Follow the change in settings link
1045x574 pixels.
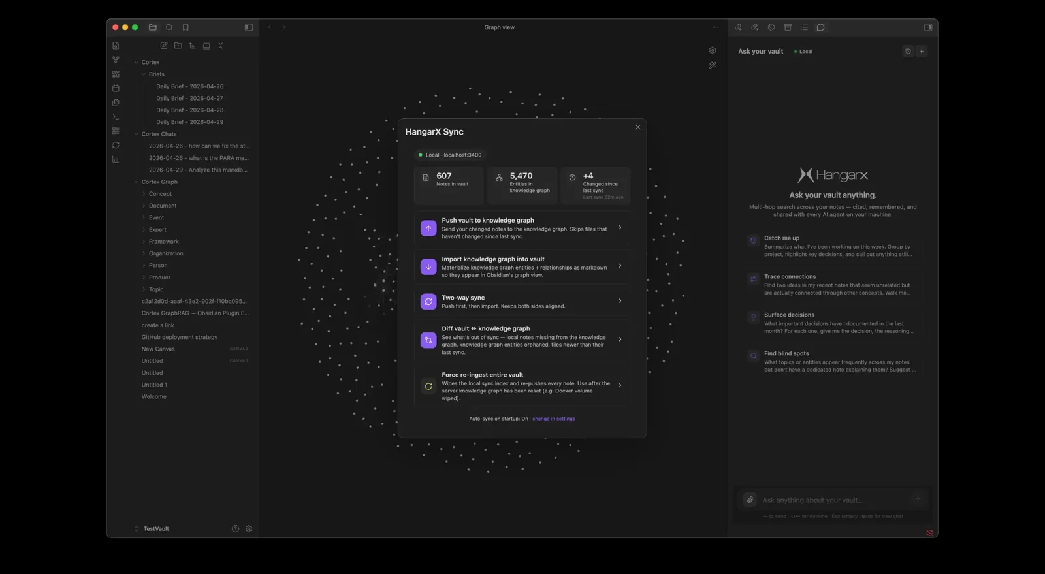point(554,419)
